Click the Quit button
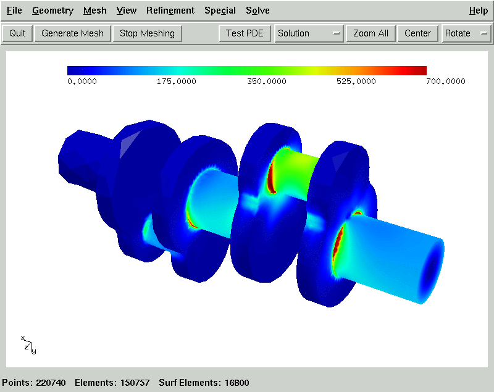The width and height of the screenshot is (494, 392). [17, 33]
